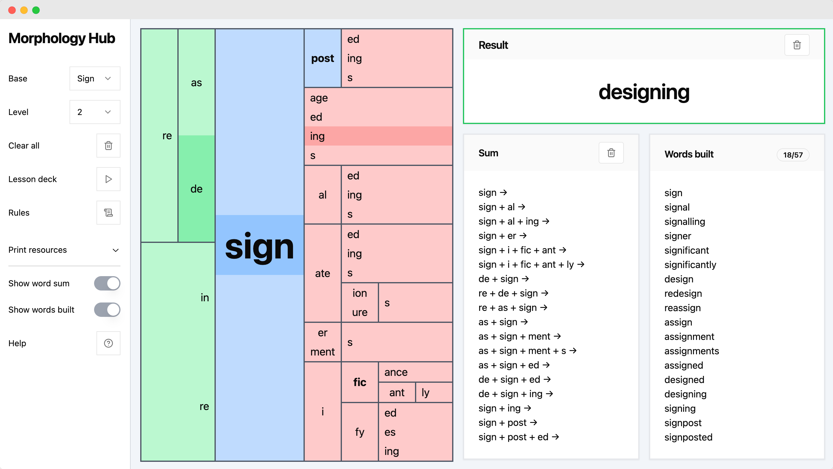Viewport: 833px width, 469px height.
Task: Open the Rules scroll icon
Action: [108, 213]
